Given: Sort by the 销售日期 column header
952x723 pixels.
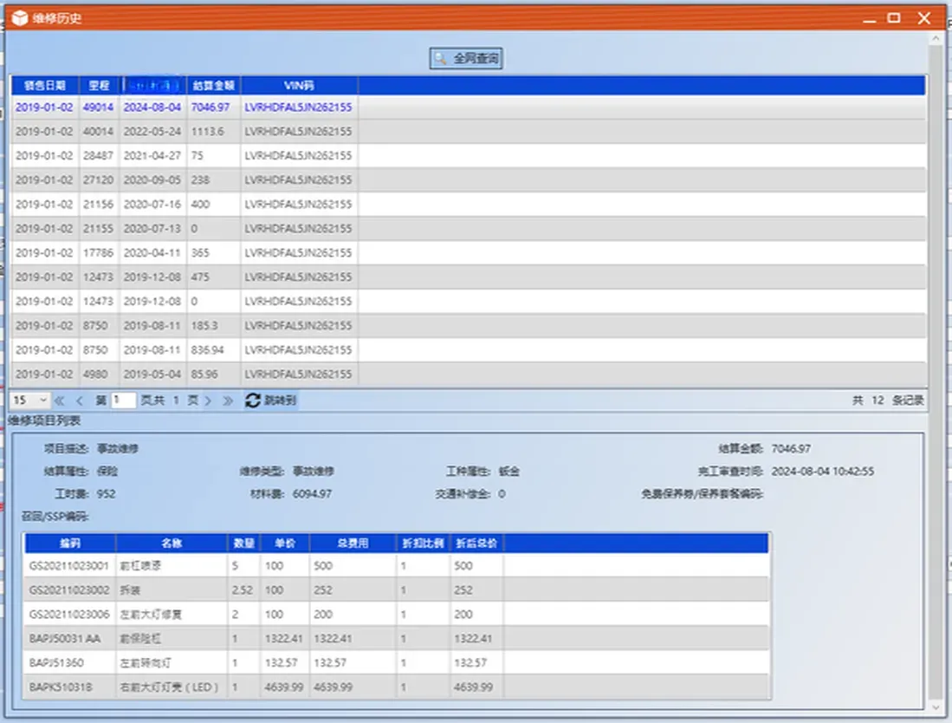Looking at the screenshot, I should click(x=44, y=85).
